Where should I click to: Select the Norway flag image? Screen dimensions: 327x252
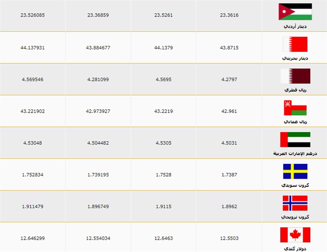295,203
